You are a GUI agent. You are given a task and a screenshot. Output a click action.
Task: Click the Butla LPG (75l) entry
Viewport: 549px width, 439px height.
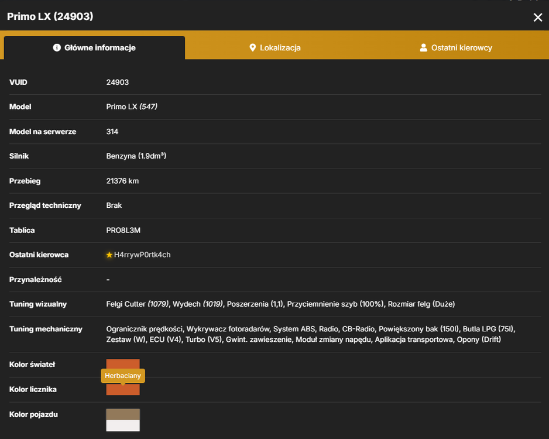489,329
